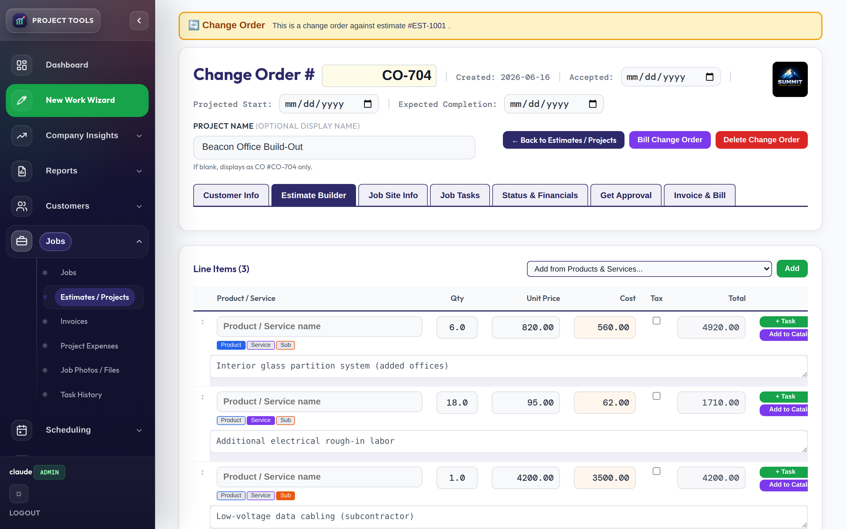Viewport: 846px width, 529px height.
Task: Click the glass partition description textarea
Action: (509, 366)
